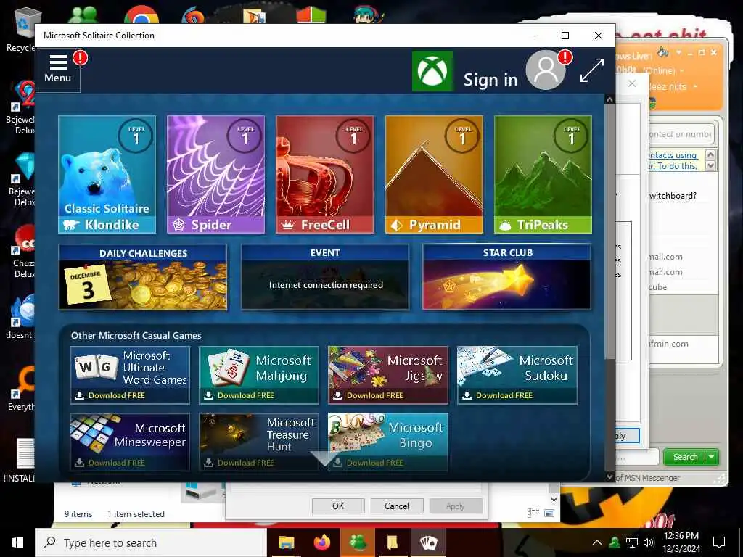Viewport: 743px width, 557px height.
Task: Close the panel behind Solitaire with X
Action: tap(632, 84)
